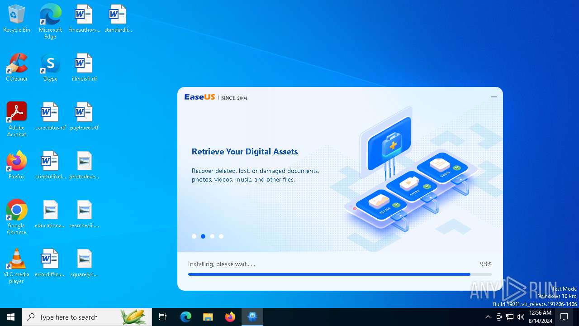This screenshot has height=326, width=579.
Task: Click the "Recover deleted, lost, or damaged documents" text
Action: [256, 171]
